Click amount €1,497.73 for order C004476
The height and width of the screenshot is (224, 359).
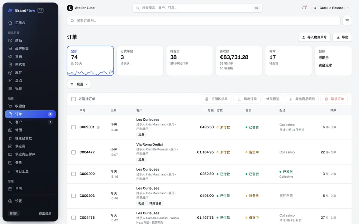tap(205, 218)
